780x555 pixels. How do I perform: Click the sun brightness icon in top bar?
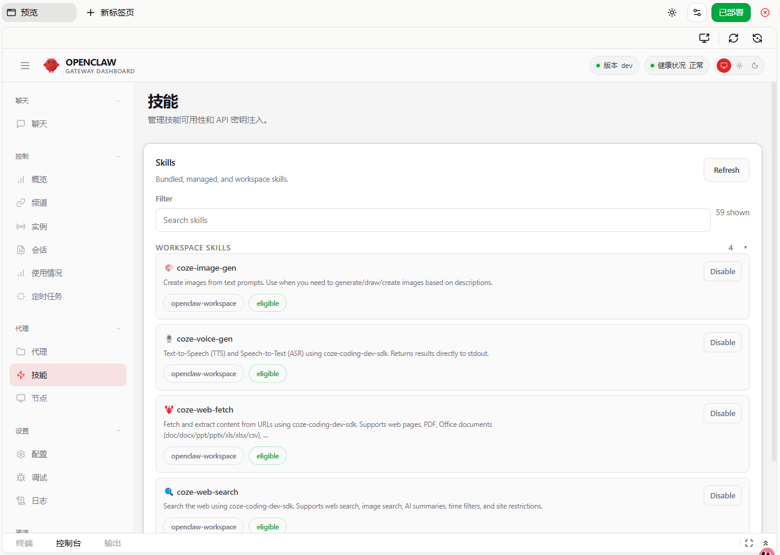tap(672, 13)
